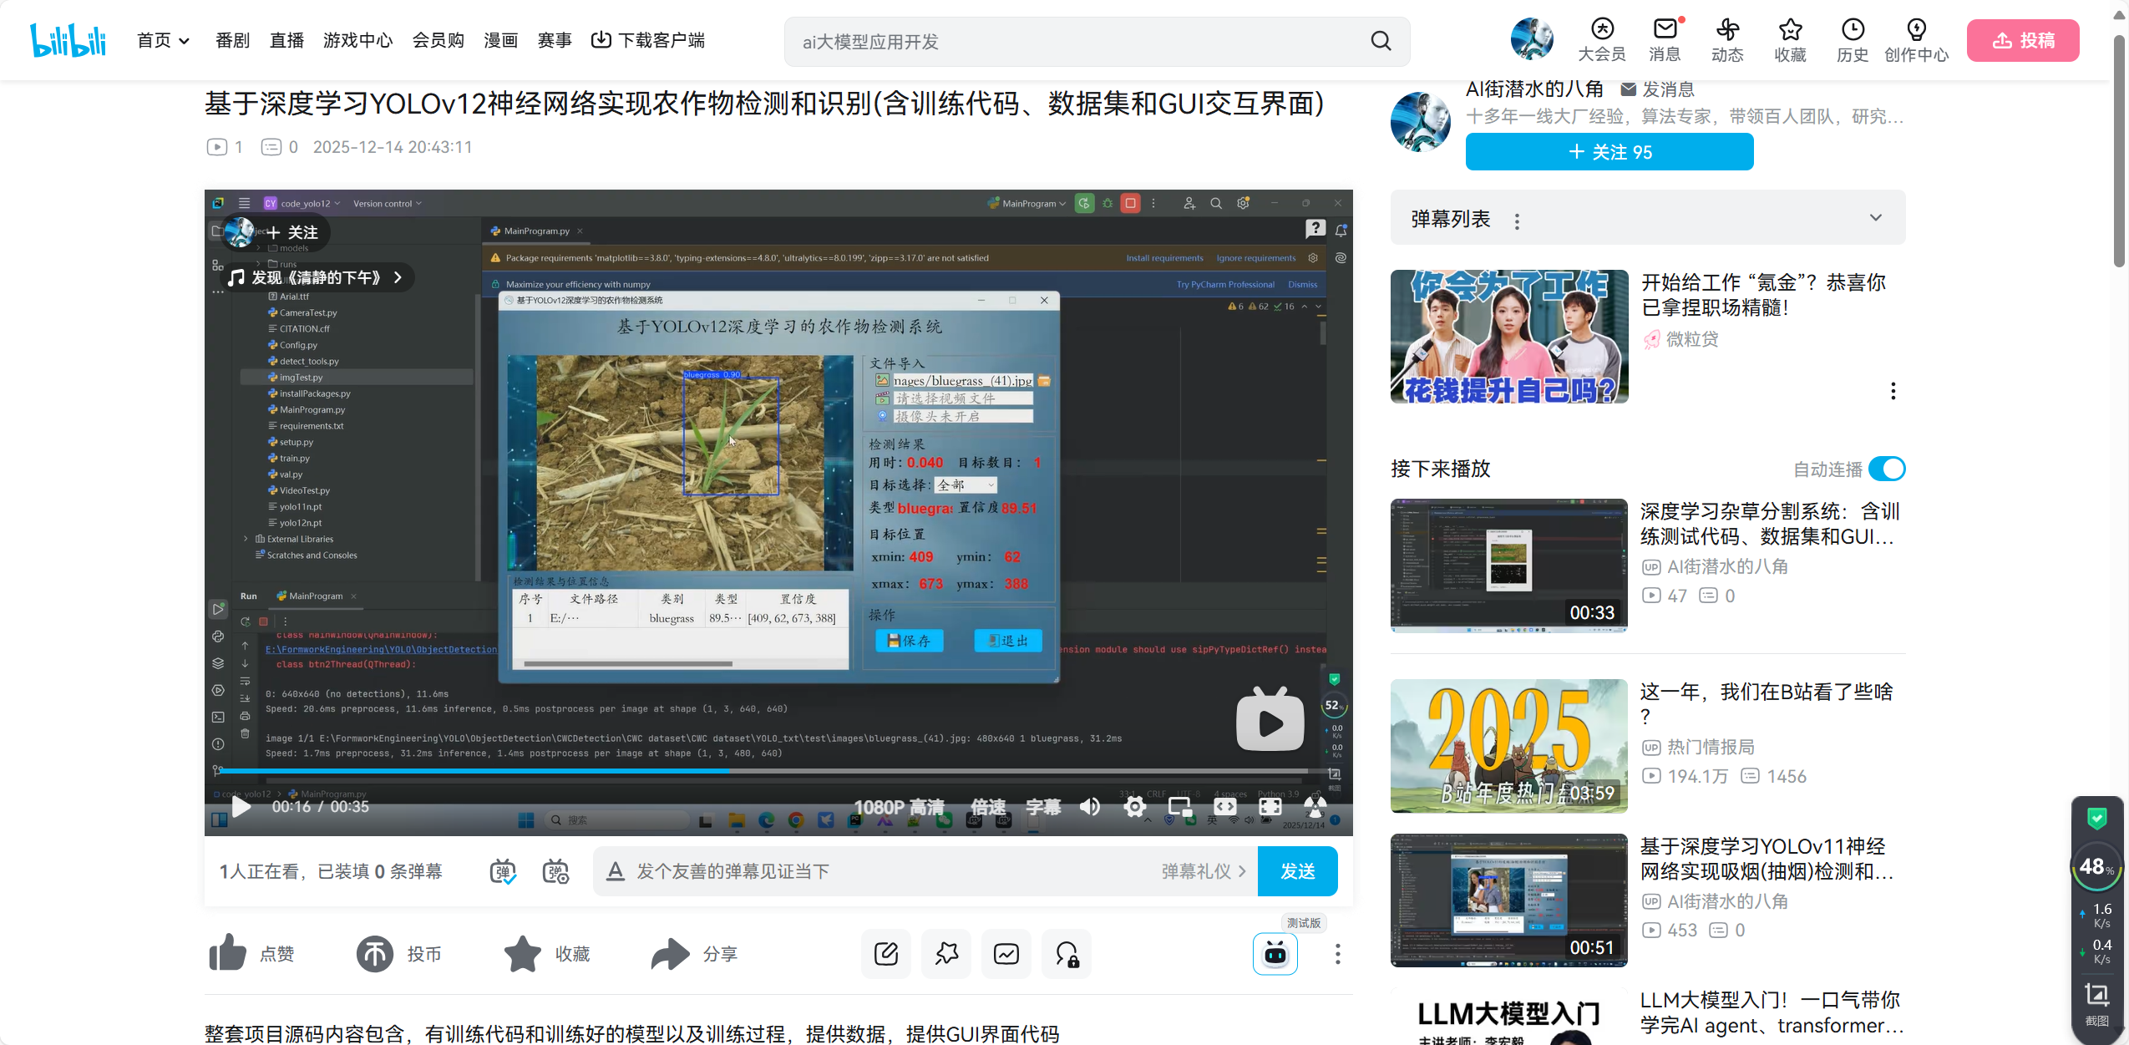The width and height of the screenshot is (2129, 1045).
Task: Click the star favorite (收藏) icon below the video
Action: tap(523, 953)
